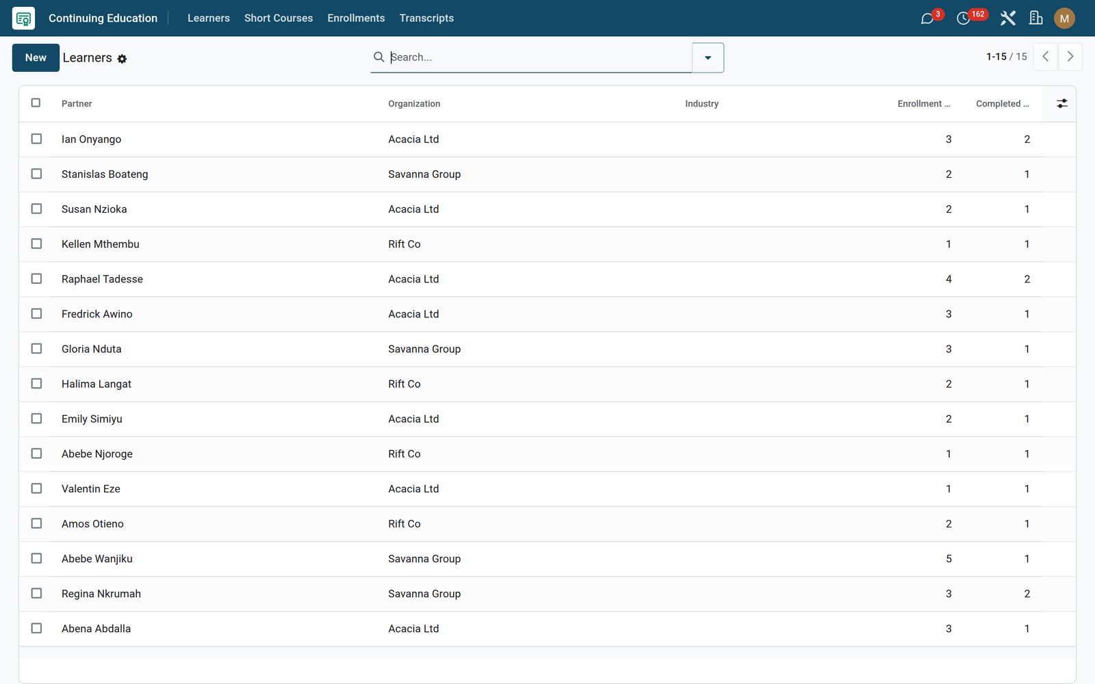Open the Short Courses menu
This screenshot has height=684, width=1095.
pyautogui.click(x=279, y=18)
